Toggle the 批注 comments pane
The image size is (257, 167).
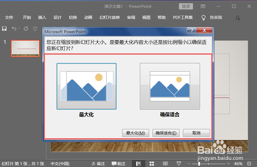coord(118,163)
